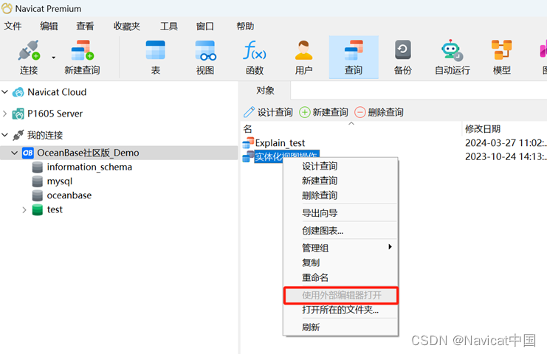Collapse the OceanBase社区版_Demo connection
This screenshot has height=354, width=547.
click(x=15, y=153)
